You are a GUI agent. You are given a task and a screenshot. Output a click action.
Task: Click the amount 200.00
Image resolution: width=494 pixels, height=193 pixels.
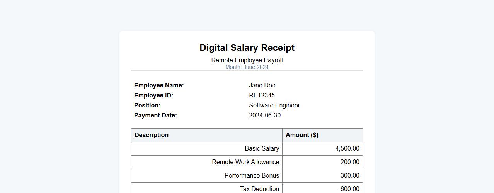322,162
